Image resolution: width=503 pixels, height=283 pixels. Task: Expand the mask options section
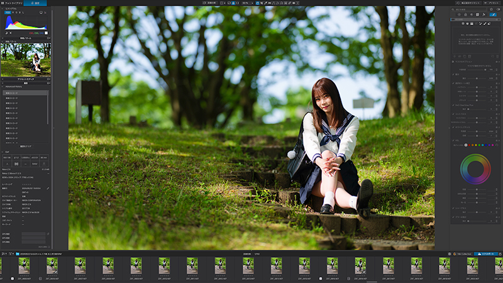[453, 62]
